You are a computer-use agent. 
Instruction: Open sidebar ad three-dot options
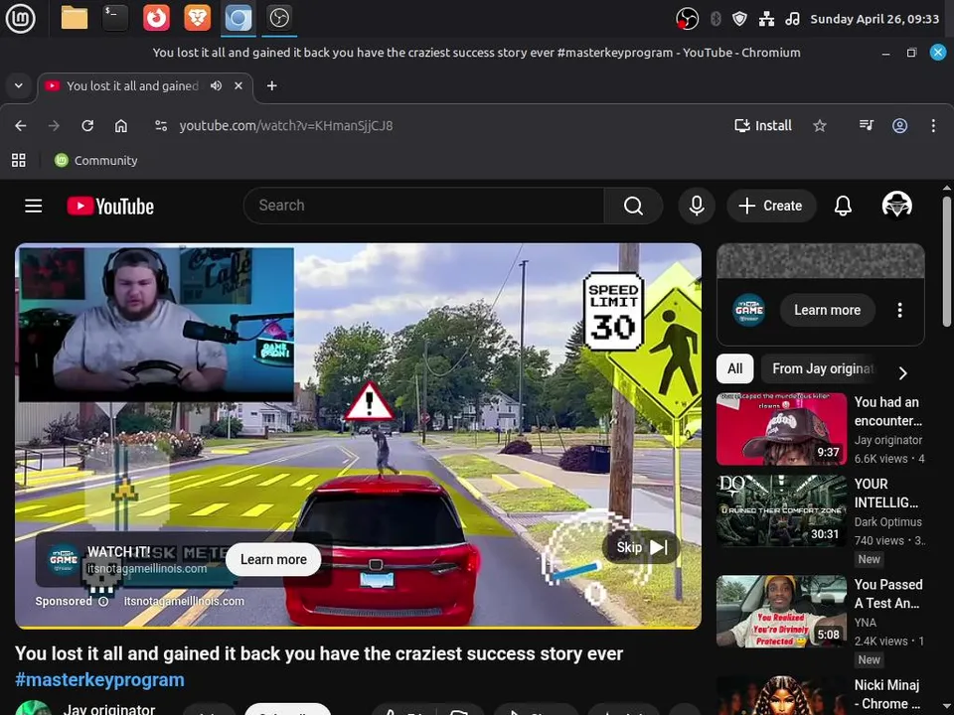coord(900,310)
